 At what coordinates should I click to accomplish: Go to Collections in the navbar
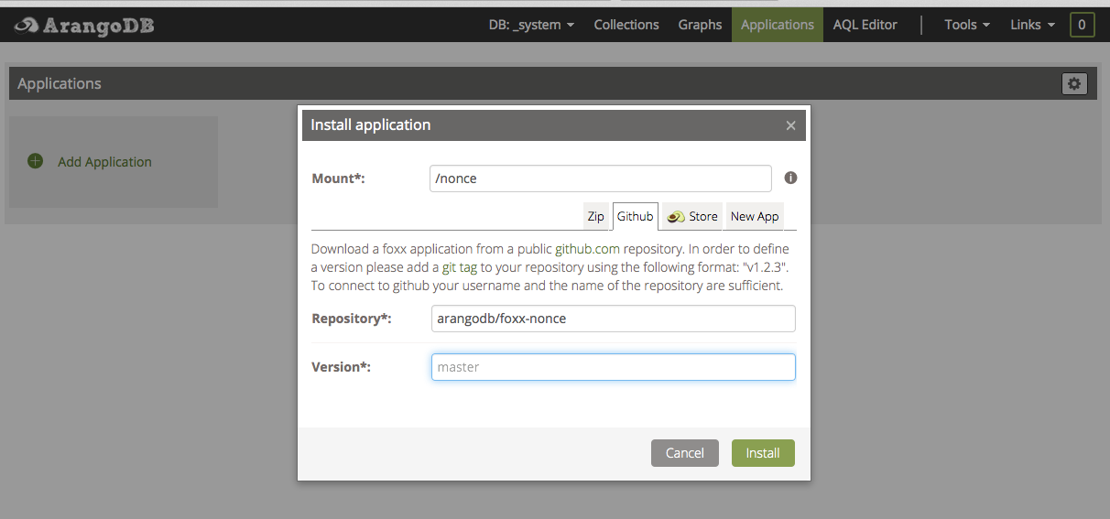[626, 25]
